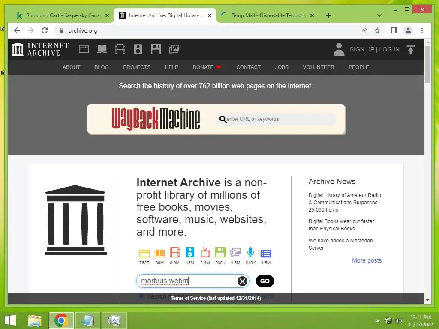The height and width of the screenshot is (329, 439).
Task: Click the archive.org address bar
Action: pyautogui.click(x=207, y=30)
